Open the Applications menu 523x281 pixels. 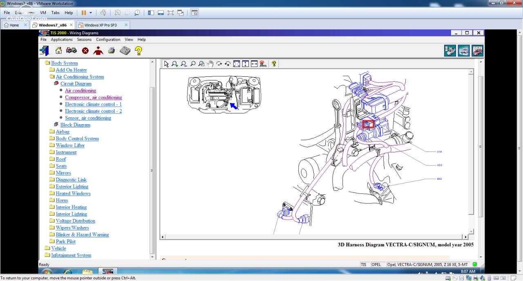pyautogui.click(x=62, y=40)
